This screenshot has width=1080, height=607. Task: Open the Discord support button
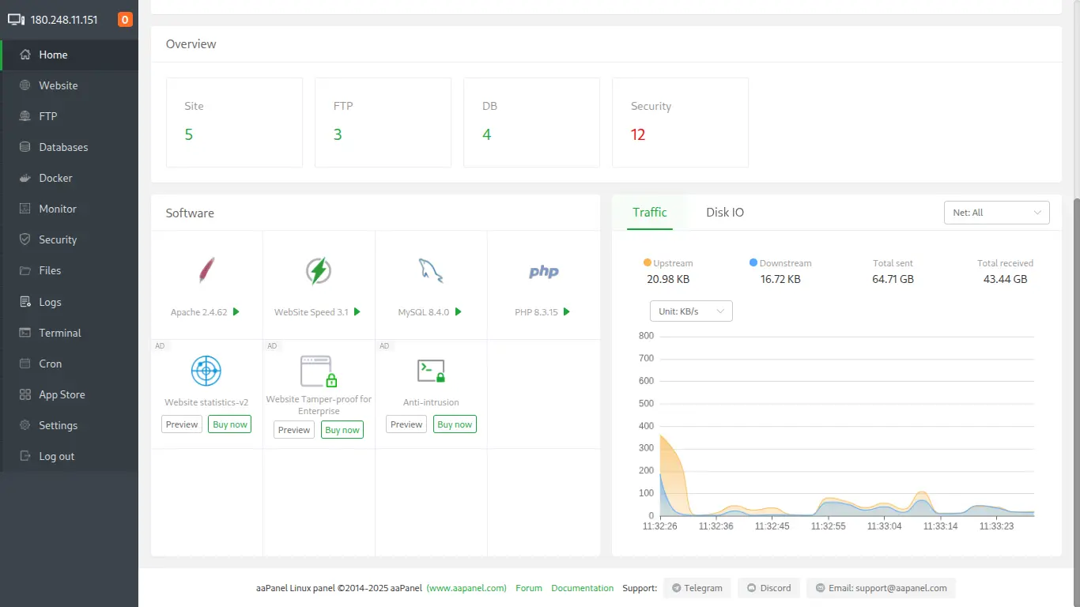click(769, 588)
